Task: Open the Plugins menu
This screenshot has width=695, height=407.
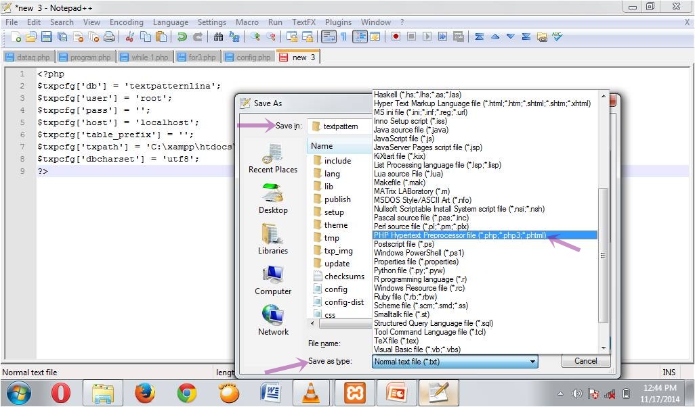Action: [338, 22]
